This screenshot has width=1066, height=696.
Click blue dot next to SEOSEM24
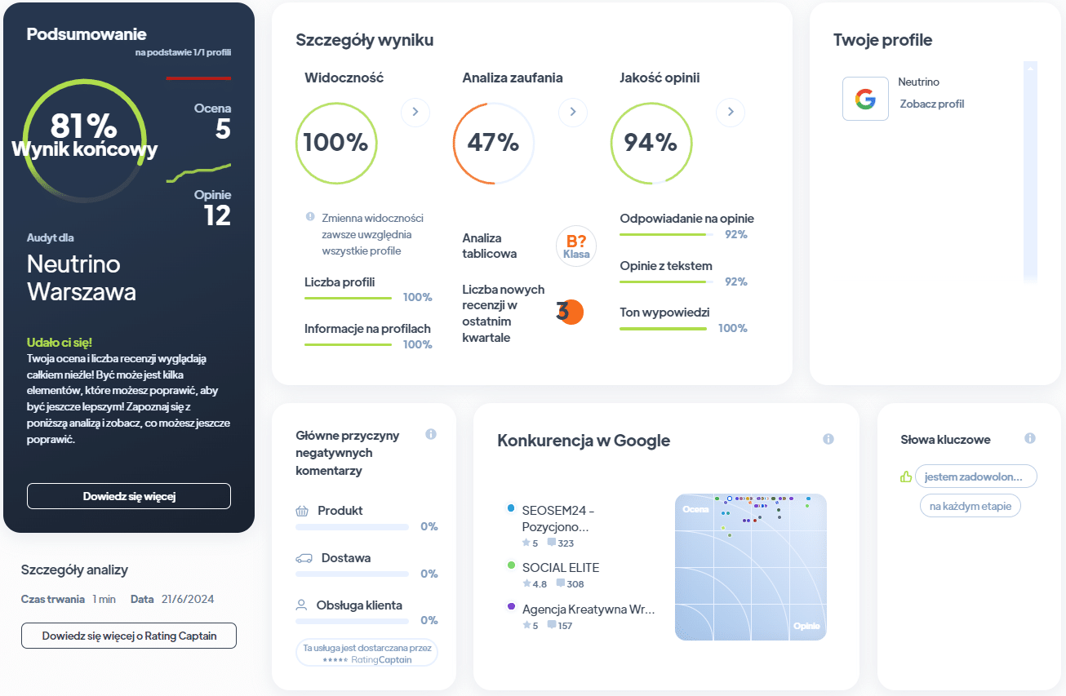511,508
